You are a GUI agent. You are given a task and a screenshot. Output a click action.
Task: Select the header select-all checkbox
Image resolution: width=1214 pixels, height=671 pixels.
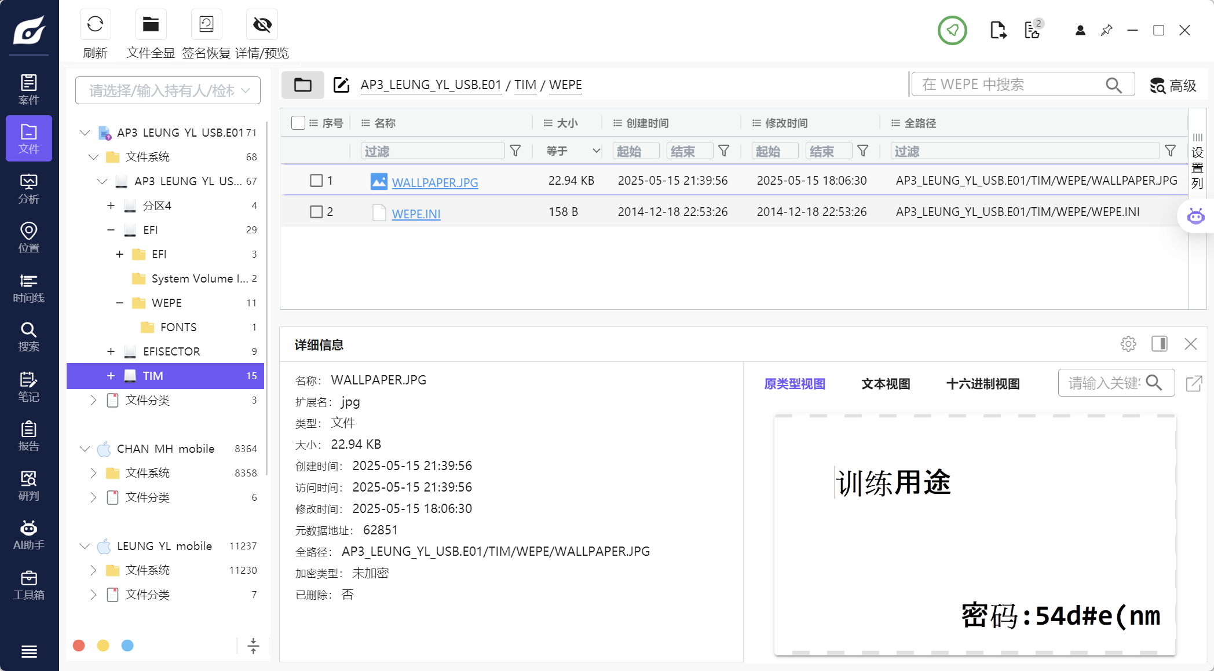(298, 122)
